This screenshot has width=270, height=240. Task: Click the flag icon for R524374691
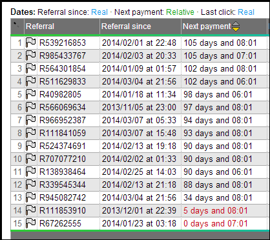point(30,146)
